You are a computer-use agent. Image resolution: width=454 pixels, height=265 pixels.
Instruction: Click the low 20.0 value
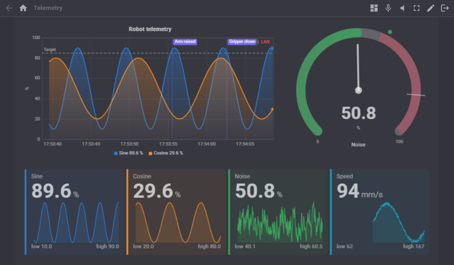click(143, 247)
